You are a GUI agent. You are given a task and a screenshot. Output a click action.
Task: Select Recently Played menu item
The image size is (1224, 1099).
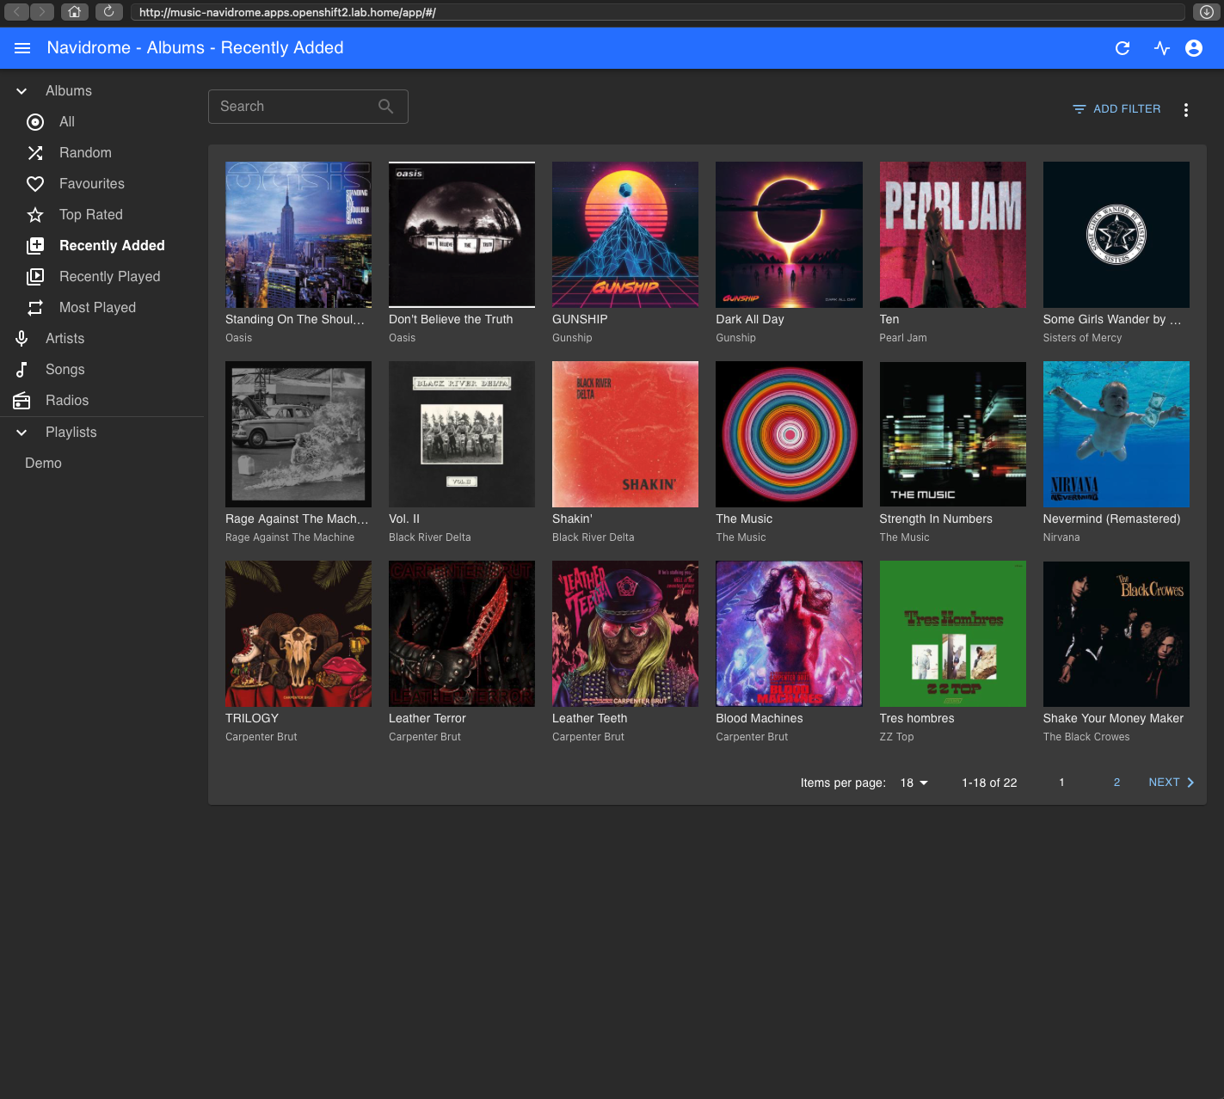(x=101, y=277)
